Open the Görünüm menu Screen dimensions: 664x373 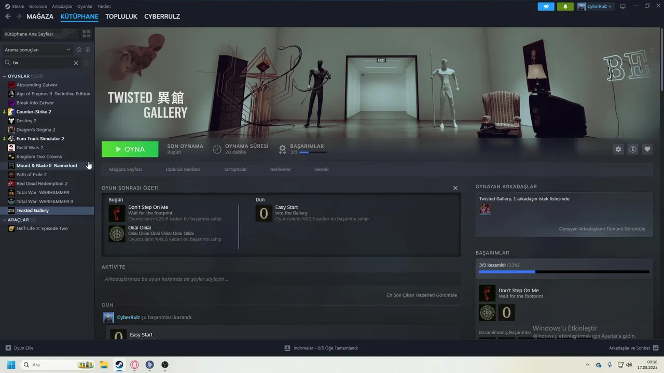(x=38, y=6)
